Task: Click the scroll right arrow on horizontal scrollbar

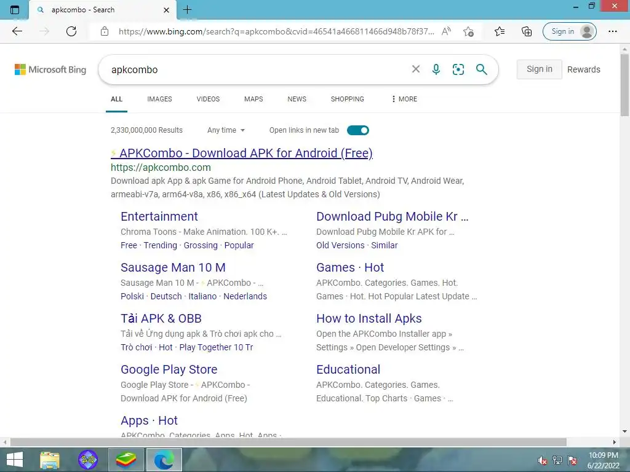Action: coord(615,442)
